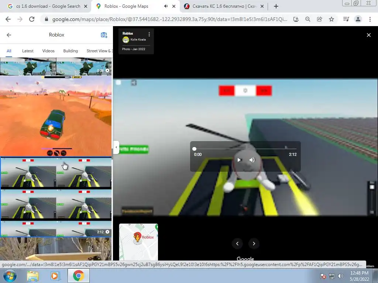Go back using the browser back arrow
This screenshot has height=283, width=378.
8,19
